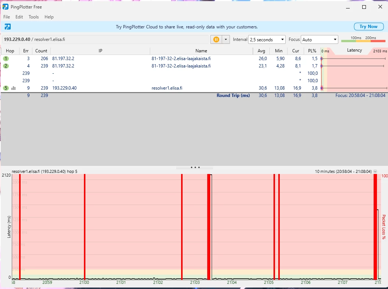Pause the trace with the orange pause button
Image resolution: width=388 pixels, height=289 pixels.
(x=216, y=39)
